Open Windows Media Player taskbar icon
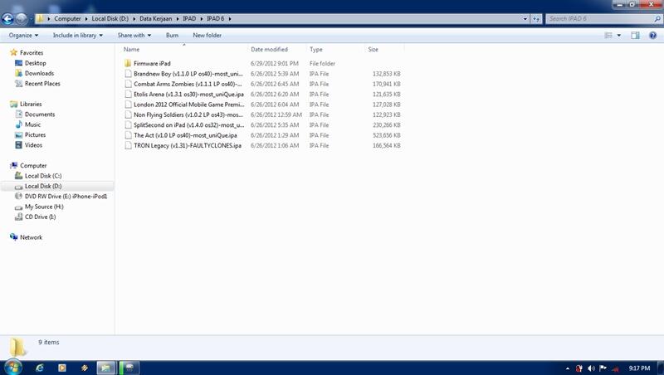The width and height of the screenshot is (664, 375). point(61,368)
